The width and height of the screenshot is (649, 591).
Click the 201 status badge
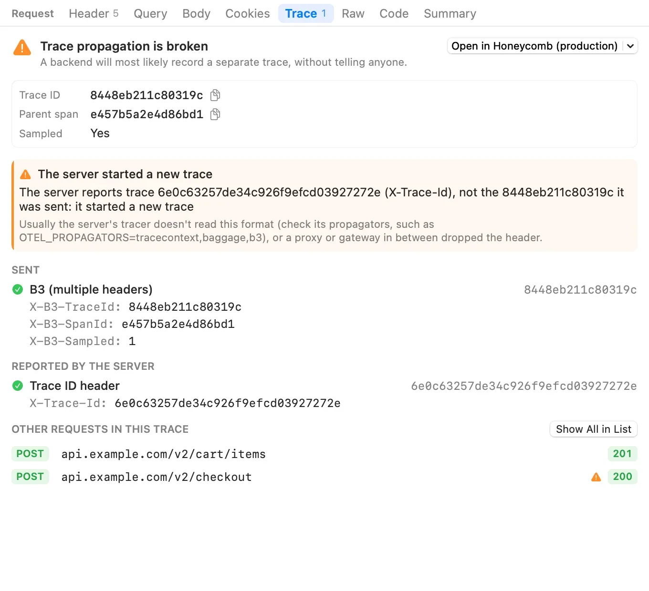pyautogui.click(x=622, y=454)
